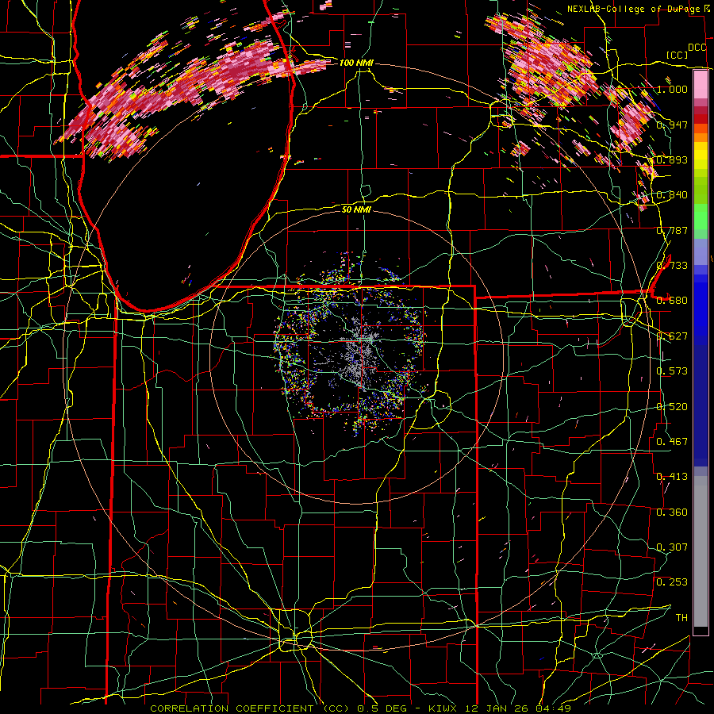Pick the gray lower color bar segment
Viewport: 714px width, 714px height.
[701, 551]
